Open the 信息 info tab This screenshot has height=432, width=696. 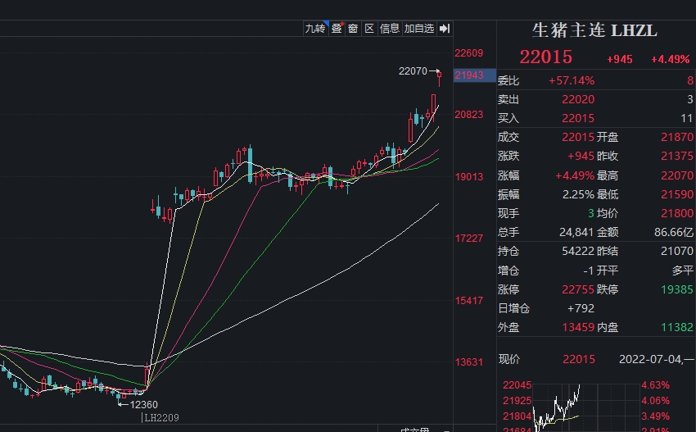(x=390, y=29)
